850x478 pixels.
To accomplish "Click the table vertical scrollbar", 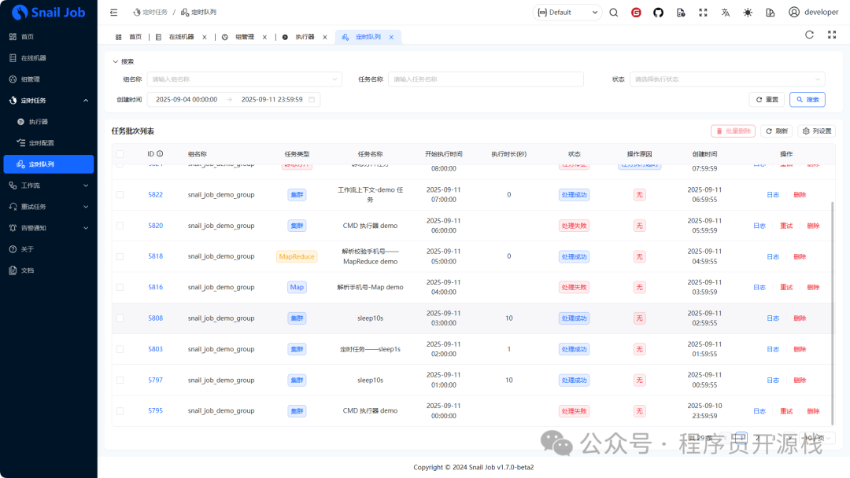I will point(832,314).
